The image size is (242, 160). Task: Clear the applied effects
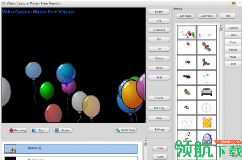point(159,118)
